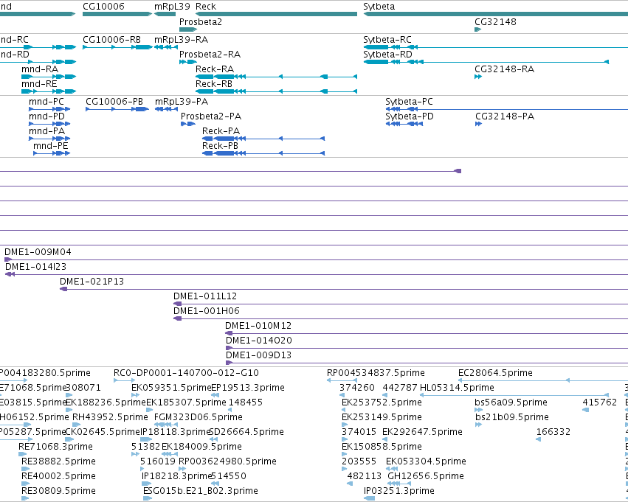Image resolution: width=628 pixels, height=502 pixels.
Task: Select EST EK053304.5prime
Action: pyautogui.click(x=426, y=461)
